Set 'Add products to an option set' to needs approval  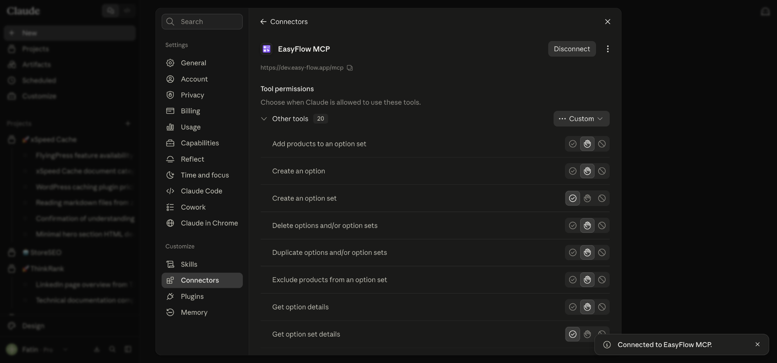click(x=587, y=144)
